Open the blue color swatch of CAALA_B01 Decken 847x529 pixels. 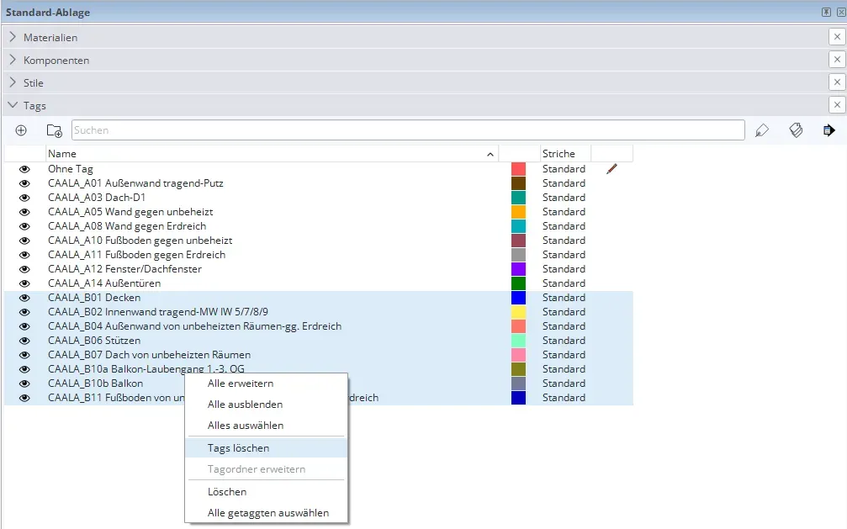(x=518, y=298)
